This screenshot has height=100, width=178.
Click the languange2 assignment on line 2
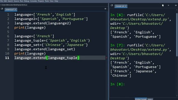[51, 19]
